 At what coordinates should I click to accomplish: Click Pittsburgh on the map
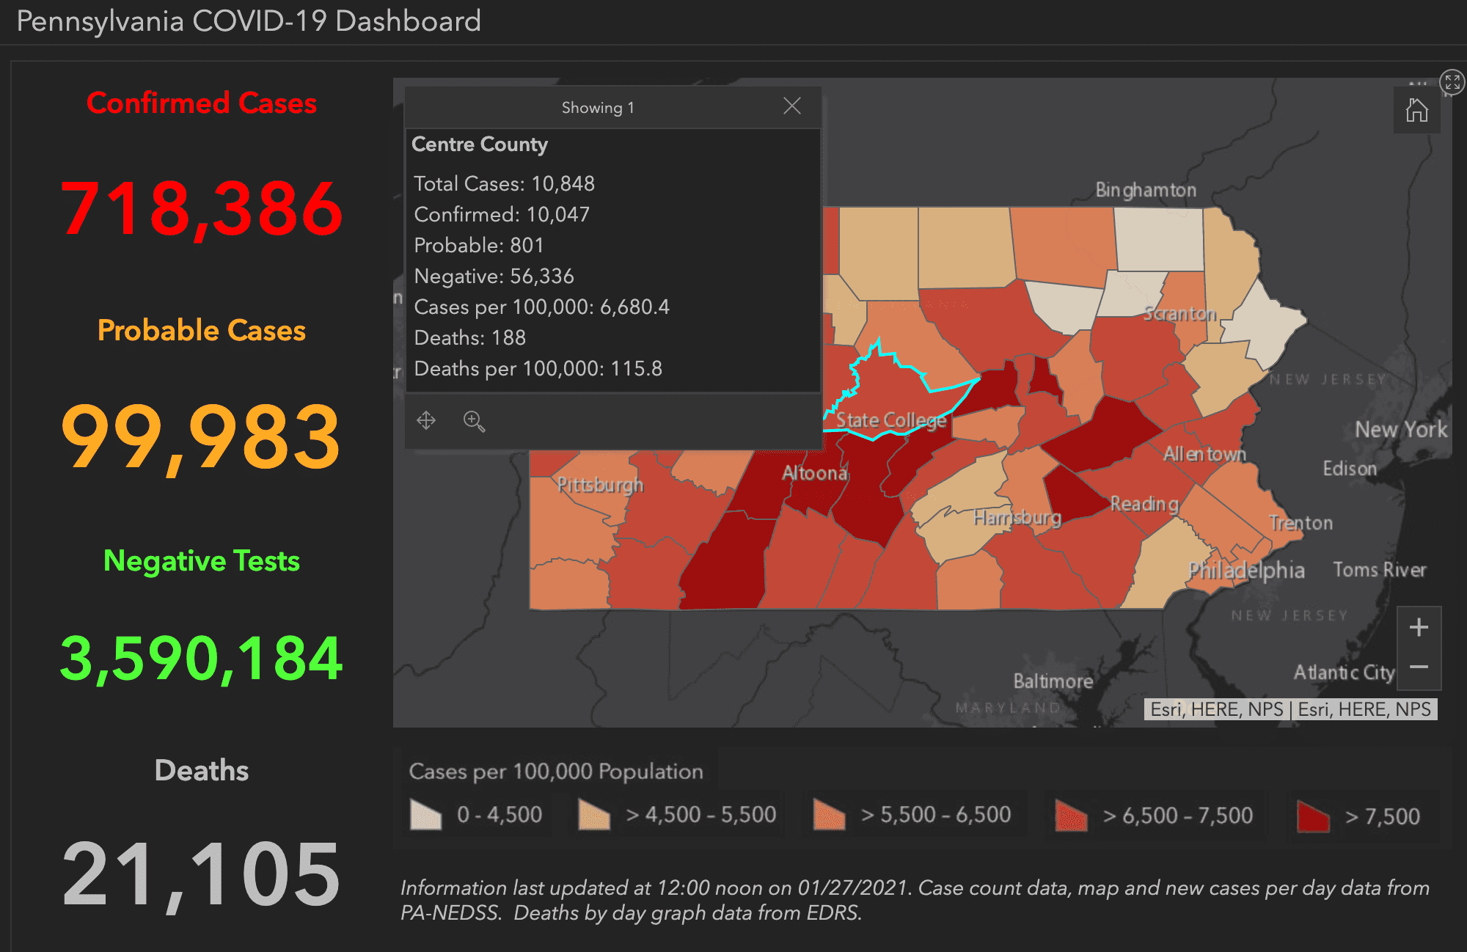pyautogui.click(x=600, y=485)
